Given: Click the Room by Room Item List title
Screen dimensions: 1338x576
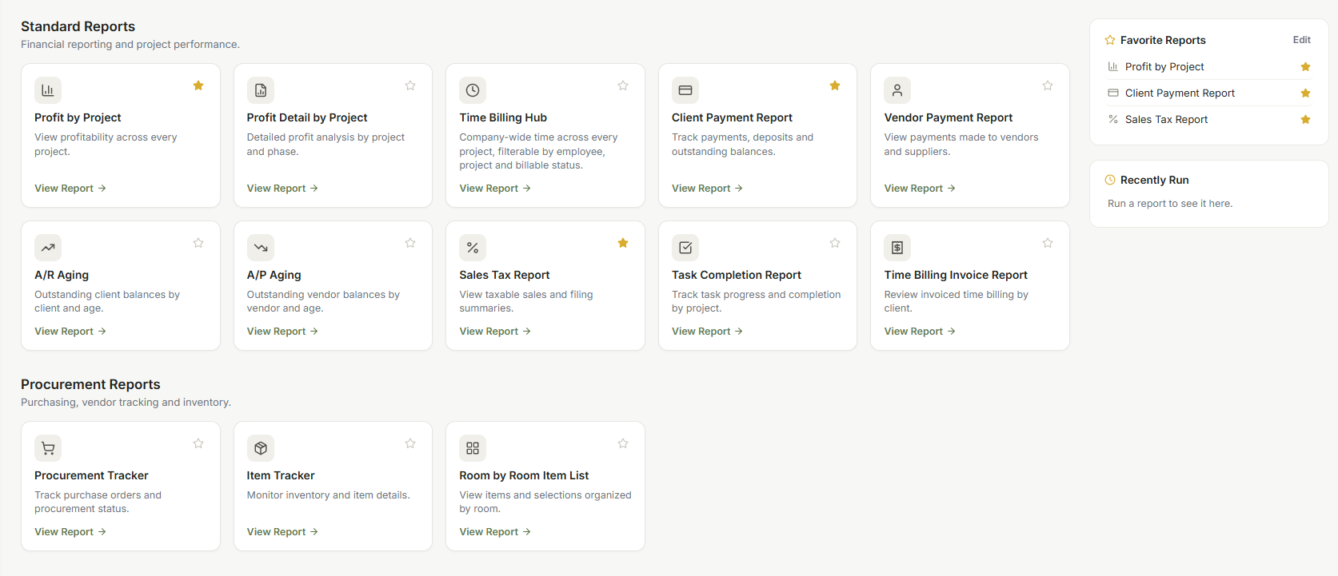Looking at the screenshot, I should [524, 475].
